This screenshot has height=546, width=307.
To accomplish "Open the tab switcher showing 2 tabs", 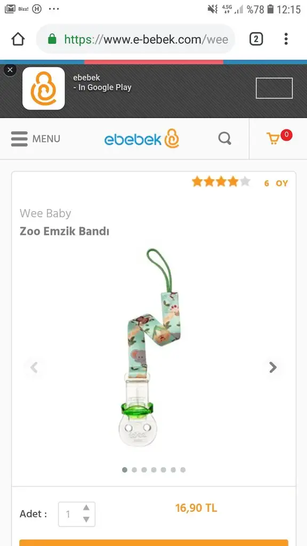I will tap(256, 39).
